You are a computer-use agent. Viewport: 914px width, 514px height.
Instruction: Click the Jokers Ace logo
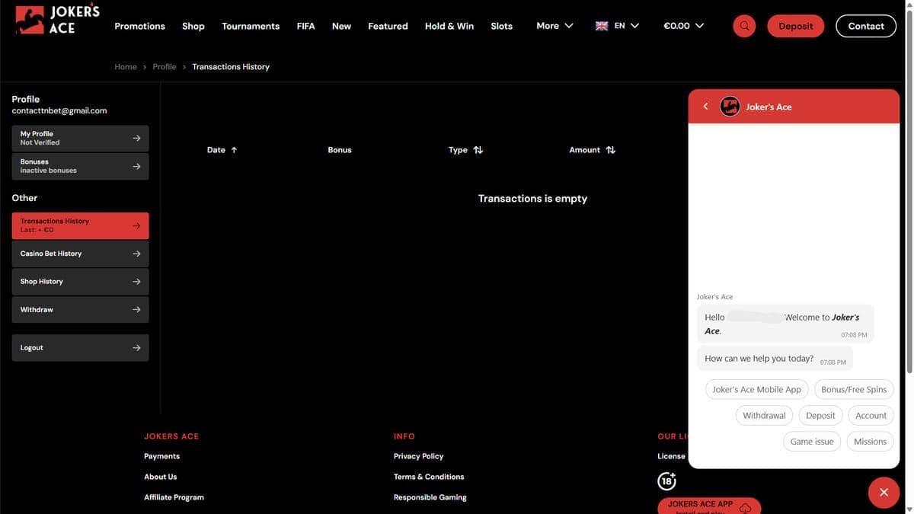pyautogui.click(x=57, y=20)
